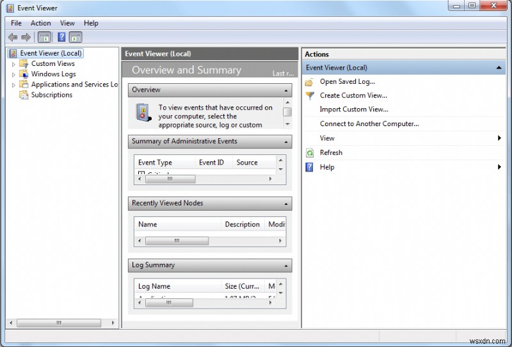Click the Forward arrow toolbar icon

[26, 37]
